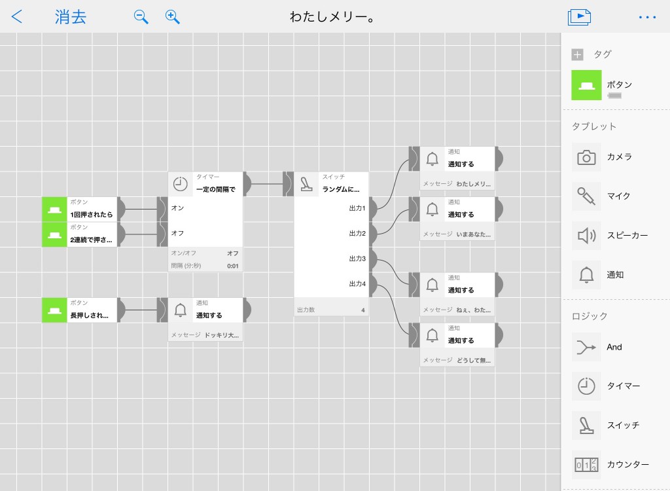Screen dimensions: 670x491
Task: Click the switch 出力4 output port
Action: (373, 284)
